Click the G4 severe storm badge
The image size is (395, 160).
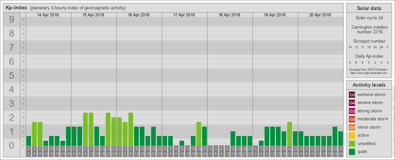[352, 103]
